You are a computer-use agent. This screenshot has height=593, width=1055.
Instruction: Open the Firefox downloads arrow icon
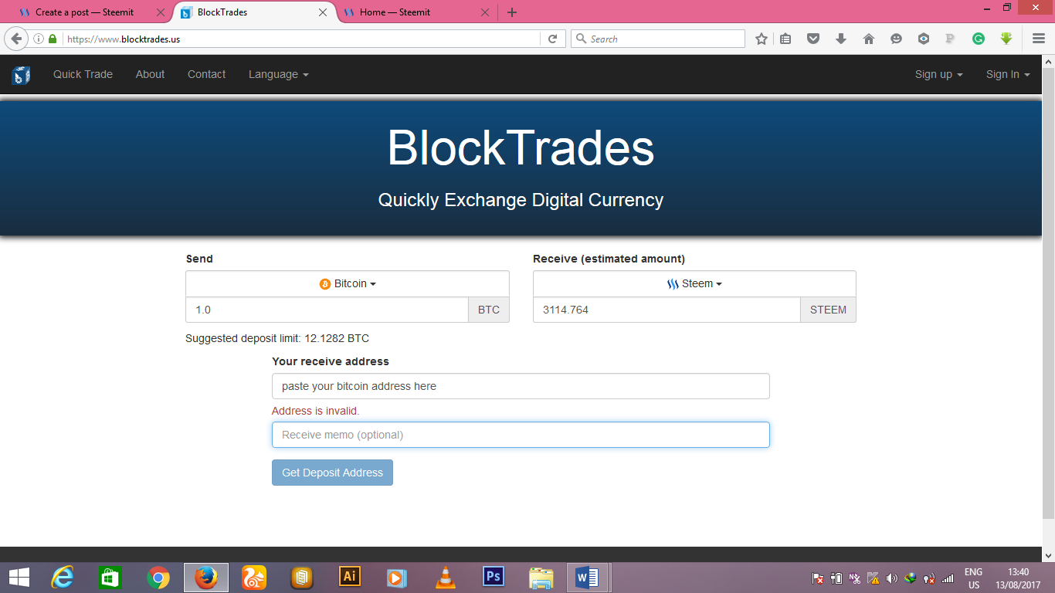[x=841, y=39]
